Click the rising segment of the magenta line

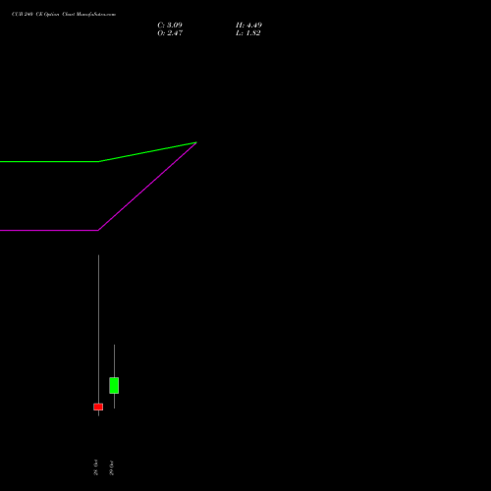(x=147, y=187)
